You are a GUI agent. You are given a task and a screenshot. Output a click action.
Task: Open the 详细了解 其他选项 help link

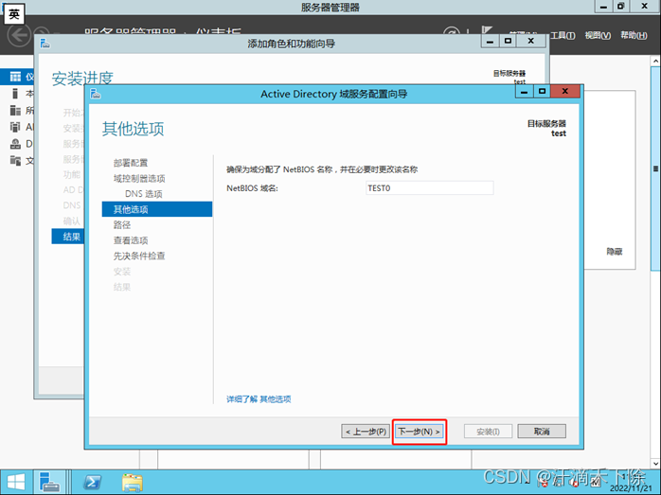pyautogui.click(x=259, y=399)
